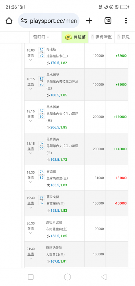135x286 pixels.
Task: Open 詳情 link for 19:30 安道爾 game
Action: [x=30, y=178]
